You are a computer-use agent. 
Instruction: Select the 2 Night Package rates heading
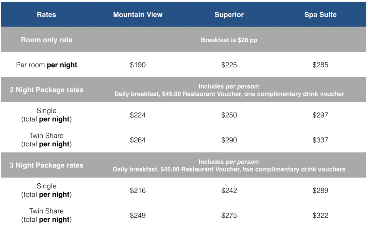coord(46,90)
